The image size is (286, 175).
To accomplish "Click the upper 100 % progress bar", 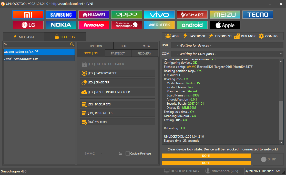I will pos(206,156).
